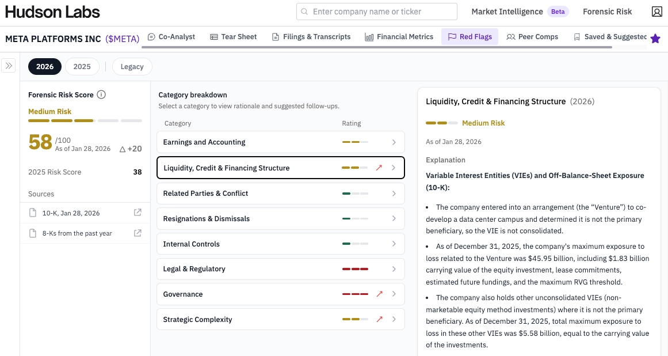Open the Tear Sheet tab
The image size is (668, 356).
point(233,37)
